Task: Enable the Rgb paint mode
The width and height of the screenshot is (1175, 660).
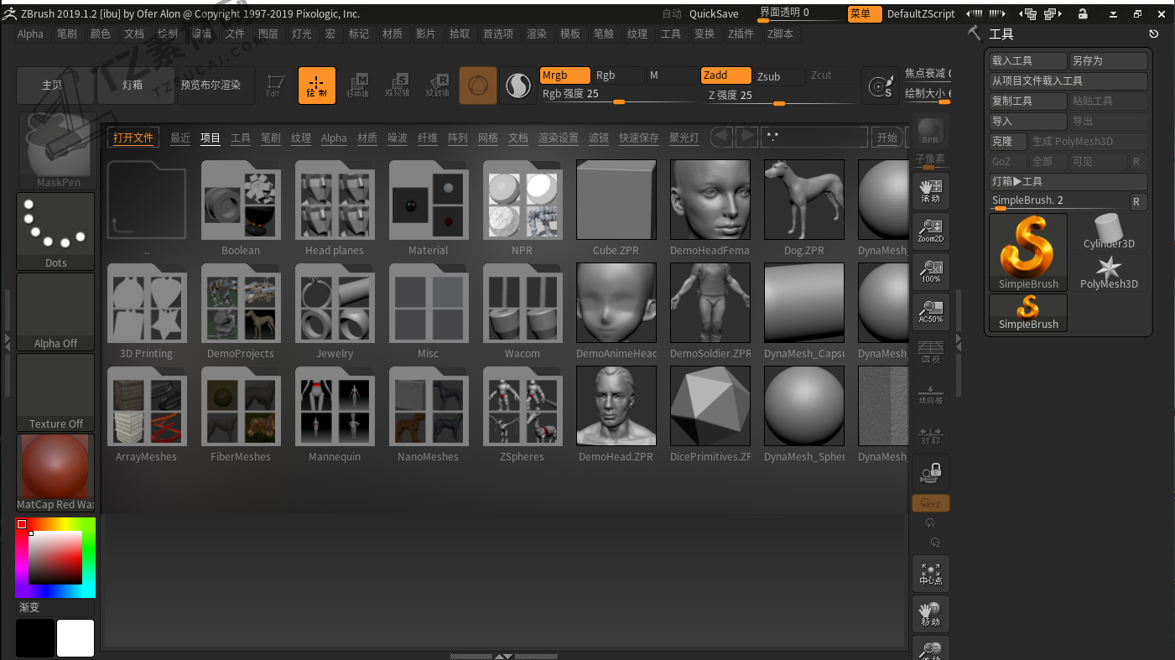Action: (618, 75)
